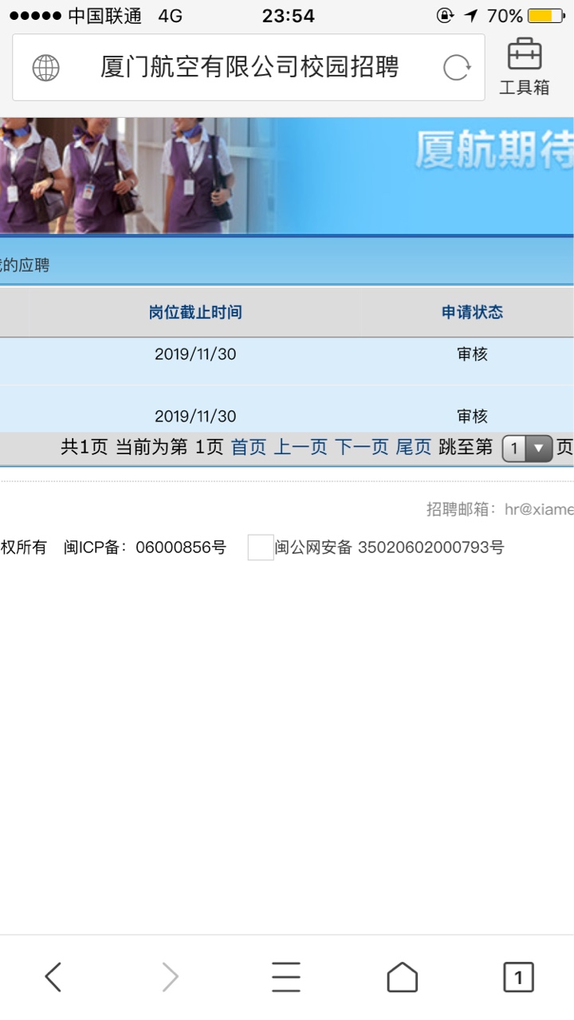Select second row 审核 status

(473, 417)
